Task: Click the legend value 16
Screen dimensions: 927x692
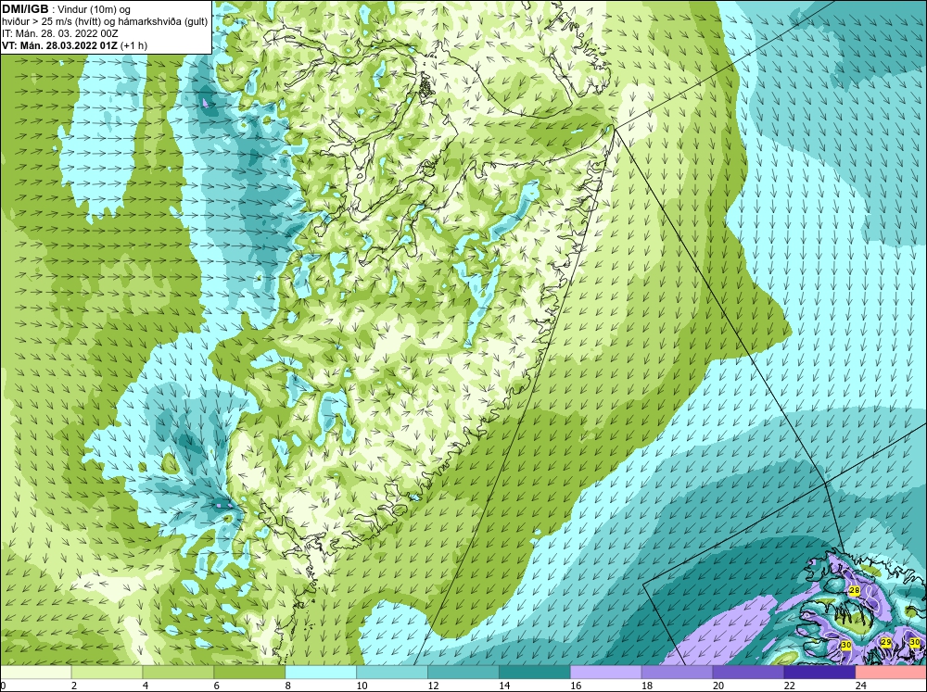Action: pos(576,686)
